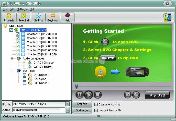
Task: Click the Settings button below the player
Action: tap(82, 104)
